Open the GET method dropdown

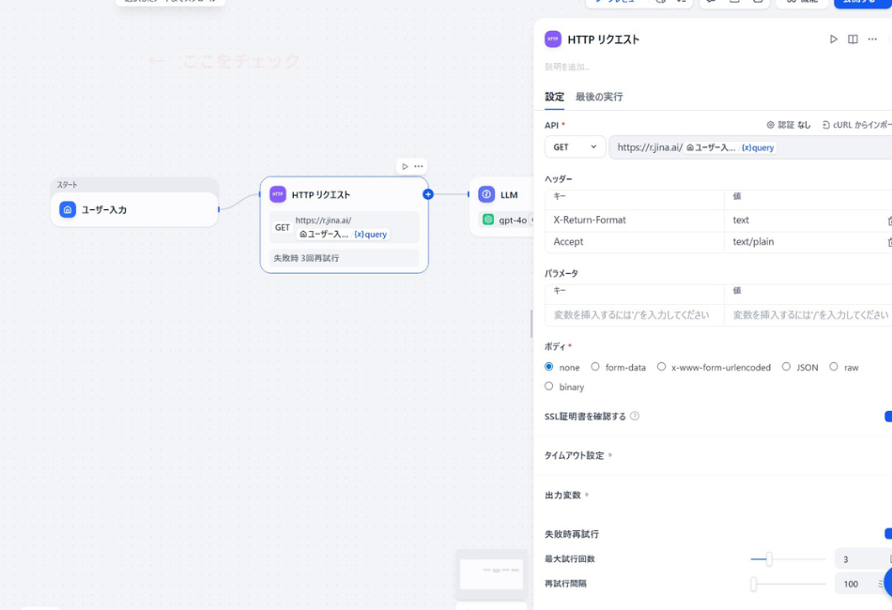pos(574,146)
